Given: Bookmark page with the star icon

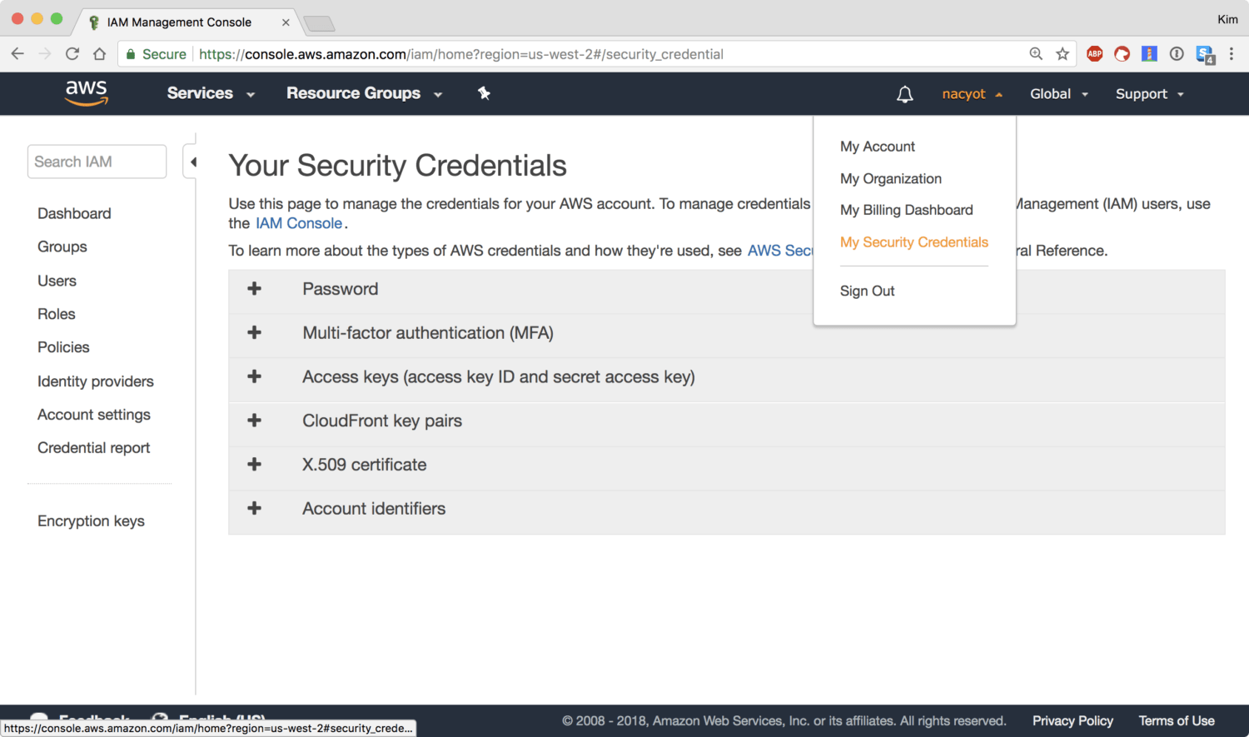Looking at the screenshot, I should click(1062, 54).
